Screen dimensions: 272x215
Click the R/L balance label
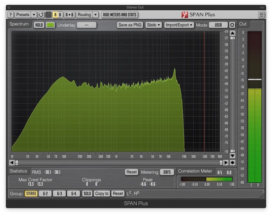tap(220, 173)
